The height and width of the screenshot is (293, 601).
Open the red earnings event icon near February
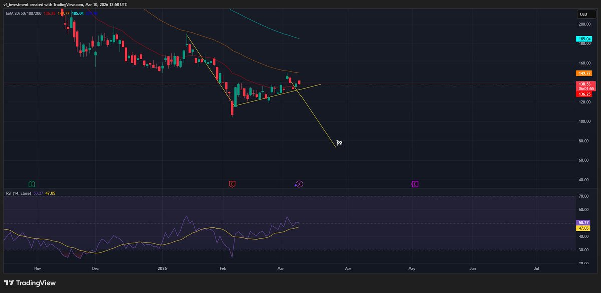coord(232,184)
